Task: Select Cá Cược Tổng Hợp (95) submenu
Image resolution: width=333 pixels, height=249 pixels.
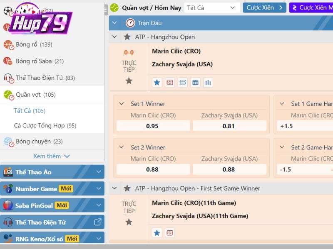Action: pyautogui.click(x=45, y=125)
